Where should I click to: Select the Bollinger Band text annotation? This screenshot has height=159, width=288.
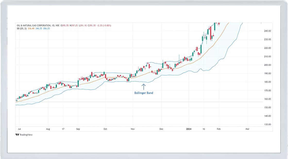(x=144, y=93)
